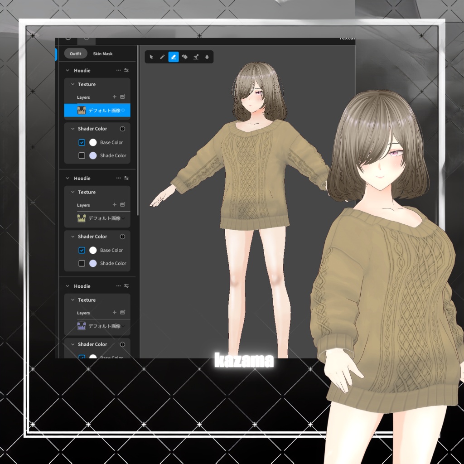Select the Pen brush tool
Image resolution: width=464 pixels, height=464 pixels.
pyautogui.click(x=162, y=57)
